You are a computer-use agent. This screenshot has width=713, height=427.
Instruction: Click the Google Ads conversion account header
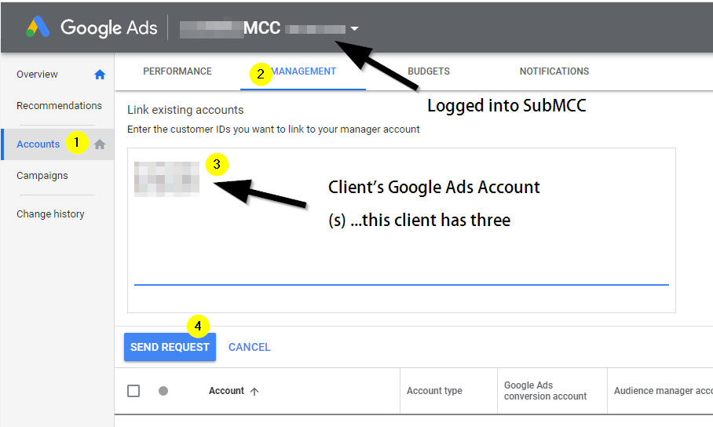(x=545, y=391)
